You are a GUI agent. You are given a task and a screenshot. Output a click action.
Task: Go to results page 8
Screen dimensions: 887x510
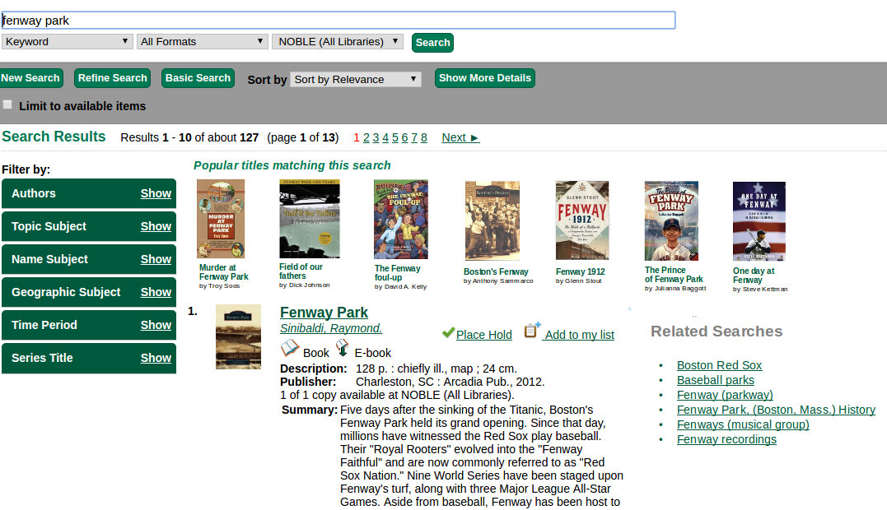coord(423,138)
